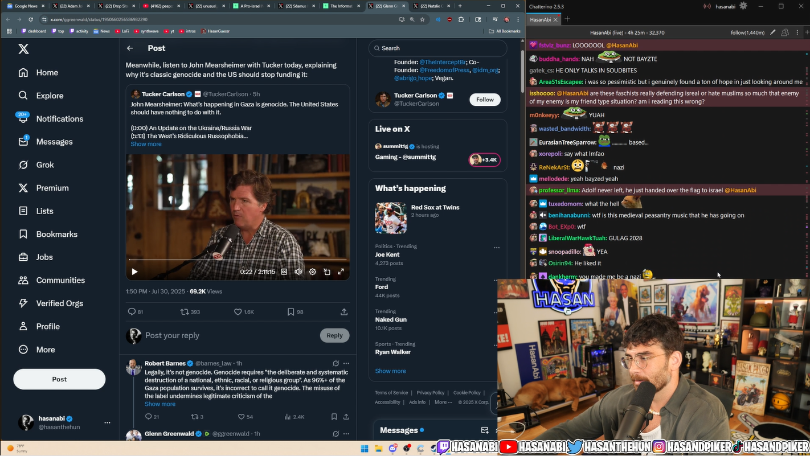Join summit1g live +3.4K listeners
Image resolution: width=810 pixels, height=456 pixels.
(484, 160)
